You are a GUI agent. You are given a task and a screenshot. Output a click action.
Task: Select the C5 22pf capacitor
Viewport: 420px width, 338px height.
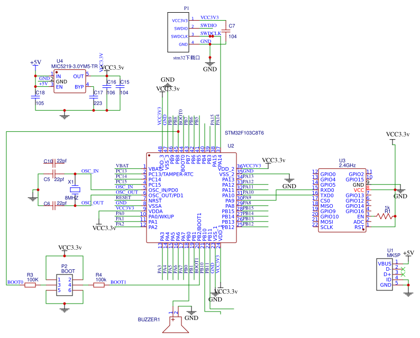coord(54,173)
